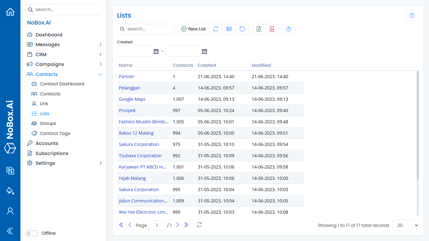Toggle the Offline switch
The height and width of the screenshot is (241, 429).
point(31,233)
